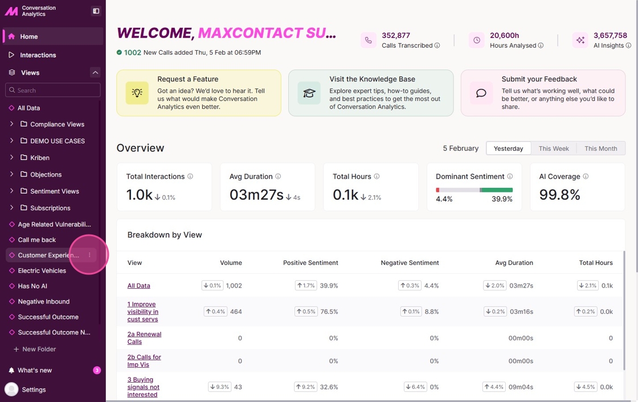Screen dimensions: 638x402
Task: Click the info icon next to AI Coverage
Action: point(586,176)
